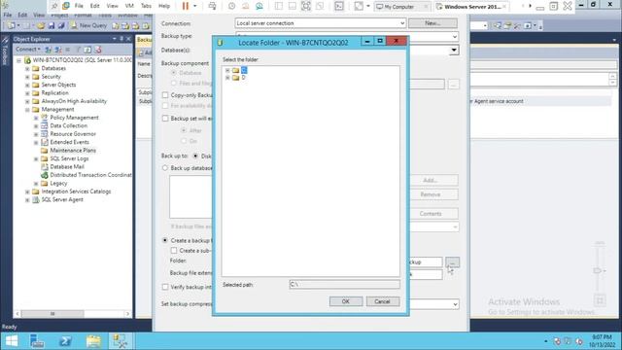
Task: Open VMware Help menu
Action: pyautogui.click(x=164, y=6)
